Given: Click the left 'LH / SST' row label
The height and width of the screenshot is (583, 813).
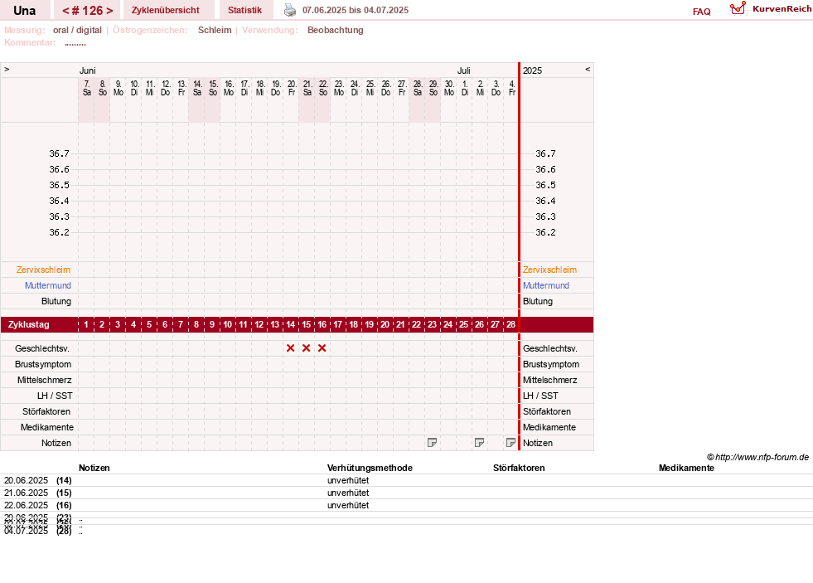Looking at the screenshot, I should coord(55,396).
